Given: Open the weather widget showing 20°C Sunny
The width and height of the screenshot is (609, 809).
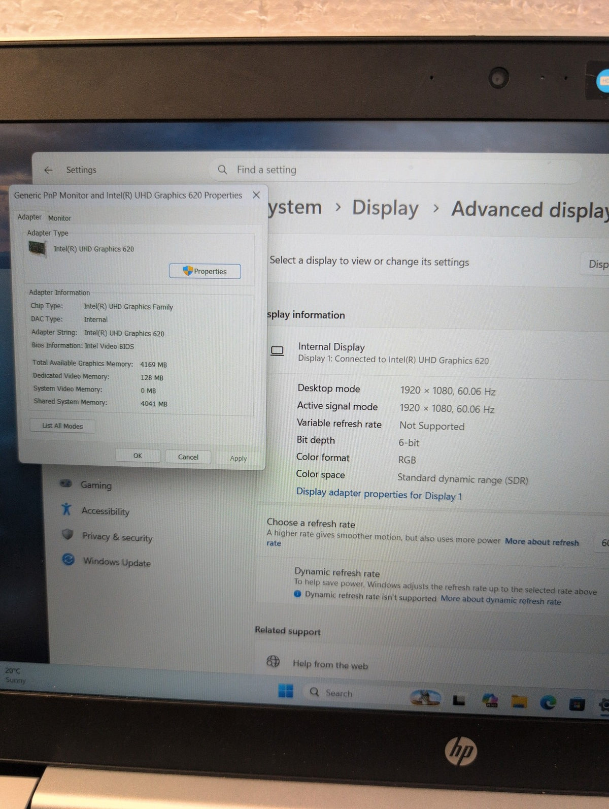Looking at the screenshot, I should 15,675.
